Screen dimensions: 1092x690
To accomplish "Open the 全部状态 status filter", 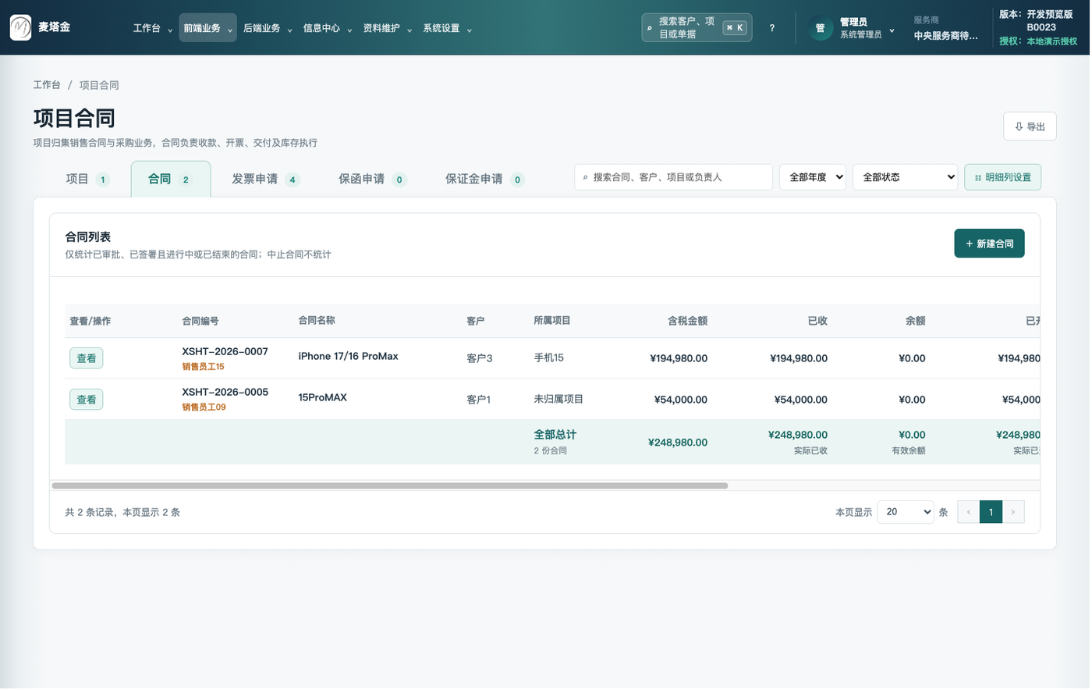I will click(907, 178).
